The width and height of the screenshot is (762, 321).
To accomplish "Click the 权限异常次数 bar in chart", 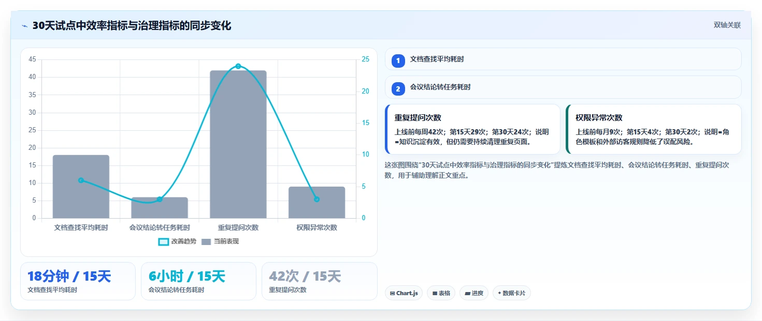I will click(x=317, y=203).
